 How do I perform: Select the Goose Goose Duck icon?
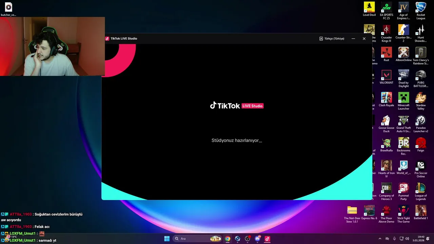[x=387, y=124]
